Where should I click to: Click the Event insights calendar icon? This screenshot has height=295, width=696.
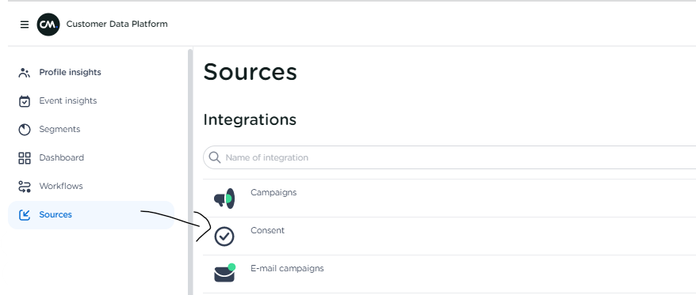coord(25,101)
